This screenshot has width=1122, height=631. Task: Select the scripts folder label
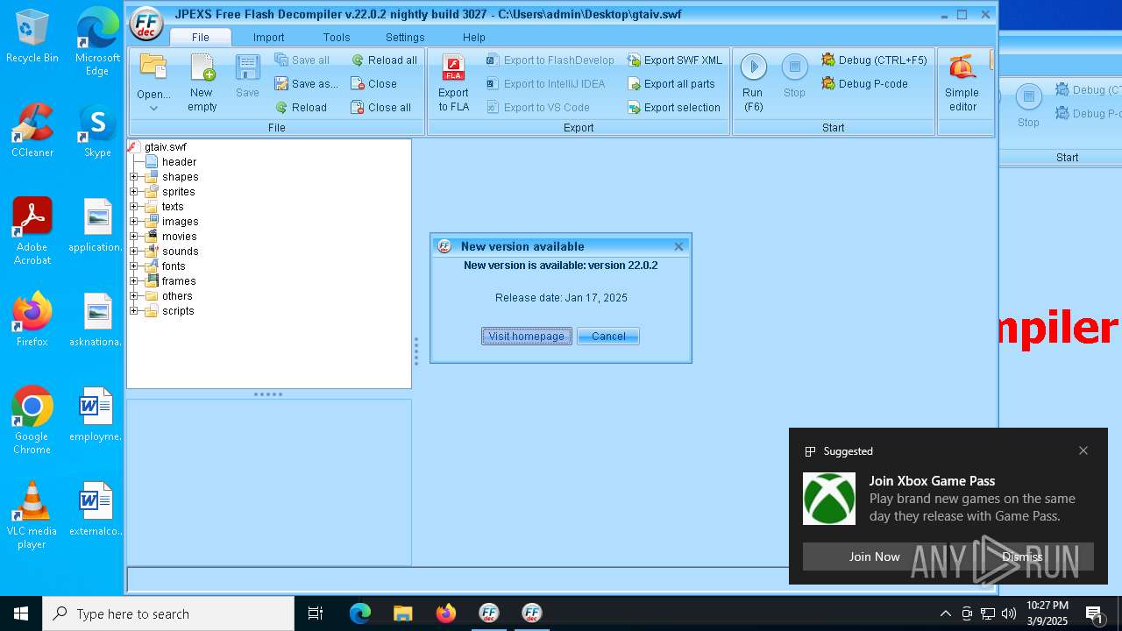178,311
